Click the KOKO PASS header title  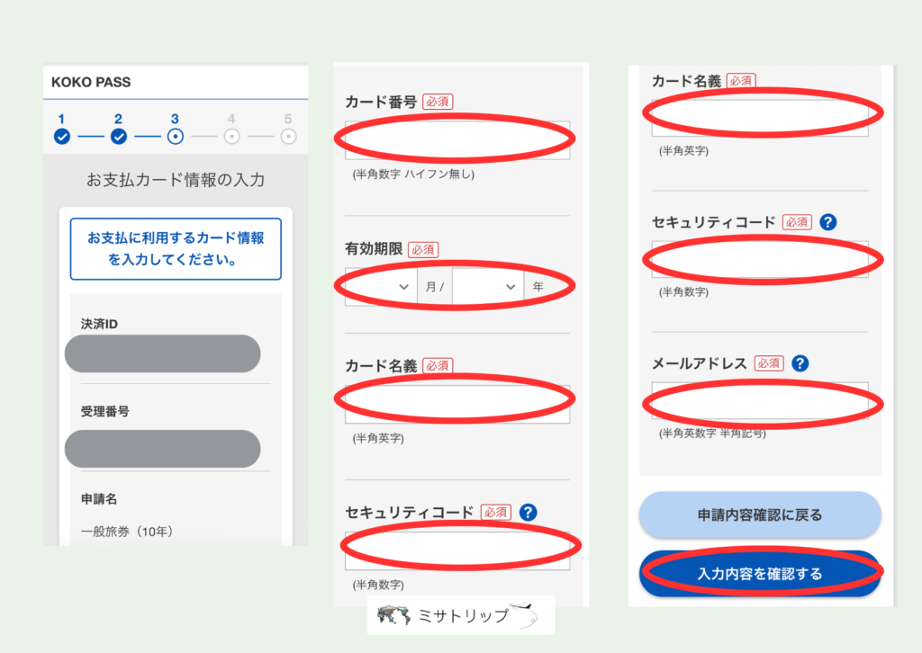[91, 82]
